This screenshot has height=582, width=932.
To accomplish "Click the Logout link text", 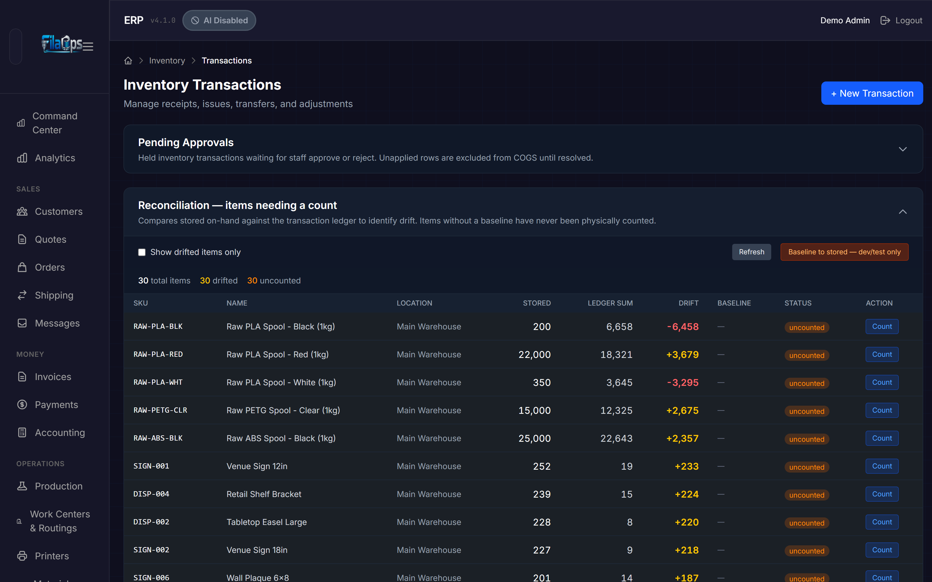I will (908, 20).
